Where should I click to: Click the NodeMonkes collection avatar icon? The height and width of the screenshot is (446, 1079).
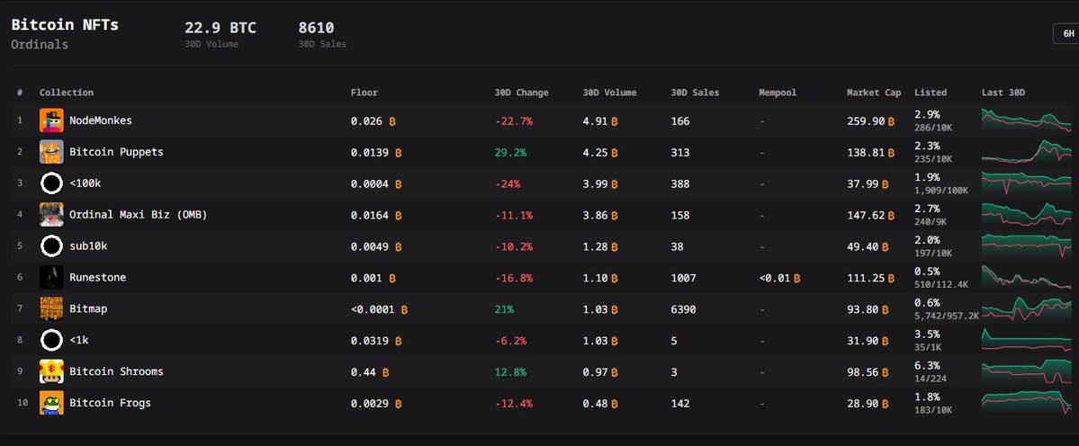51,120
